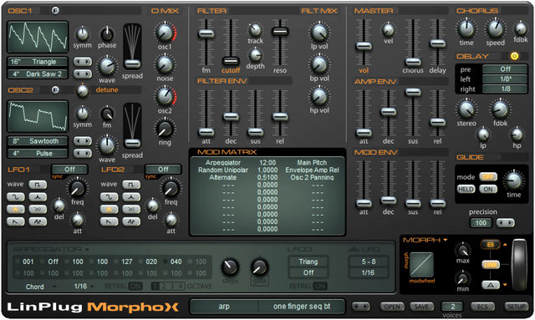Pick the LFO2 three-pronged waveform icon
Viewport: 535px width, 320px height.
click(131, 197)
